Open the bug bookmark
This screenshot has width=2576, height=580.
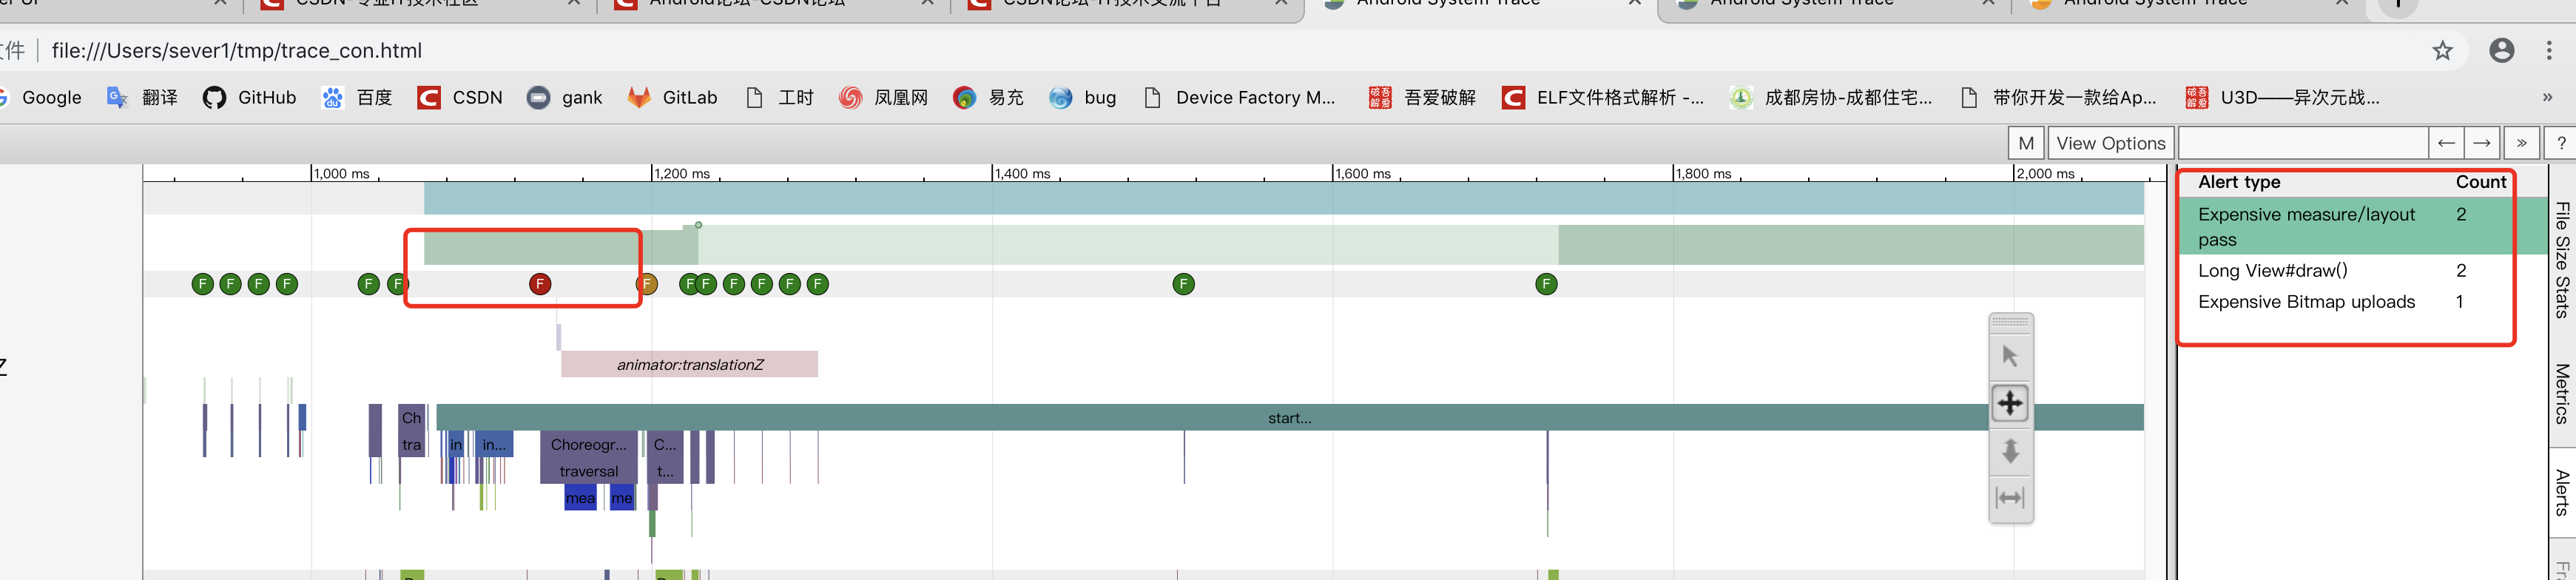pyautogui.click(x=1083, y=98)
